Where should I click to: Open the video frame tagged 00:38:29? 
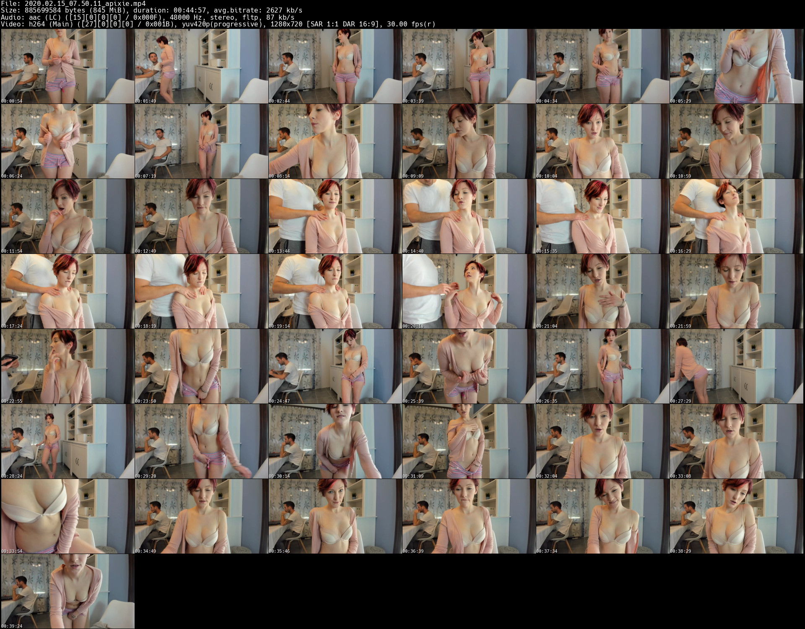(x=736, y=516)
